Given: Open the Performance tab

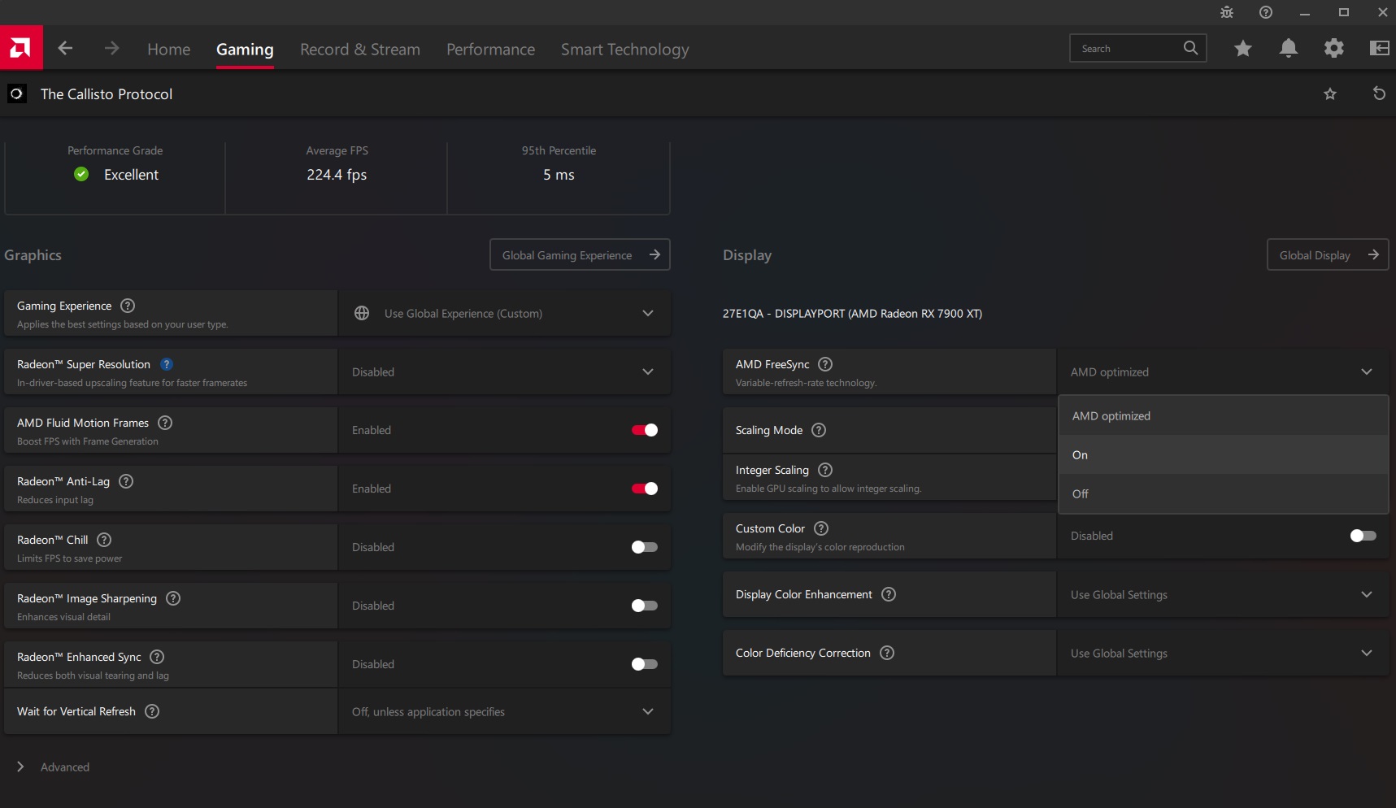Looking at the screenshot, I should 491,50.
